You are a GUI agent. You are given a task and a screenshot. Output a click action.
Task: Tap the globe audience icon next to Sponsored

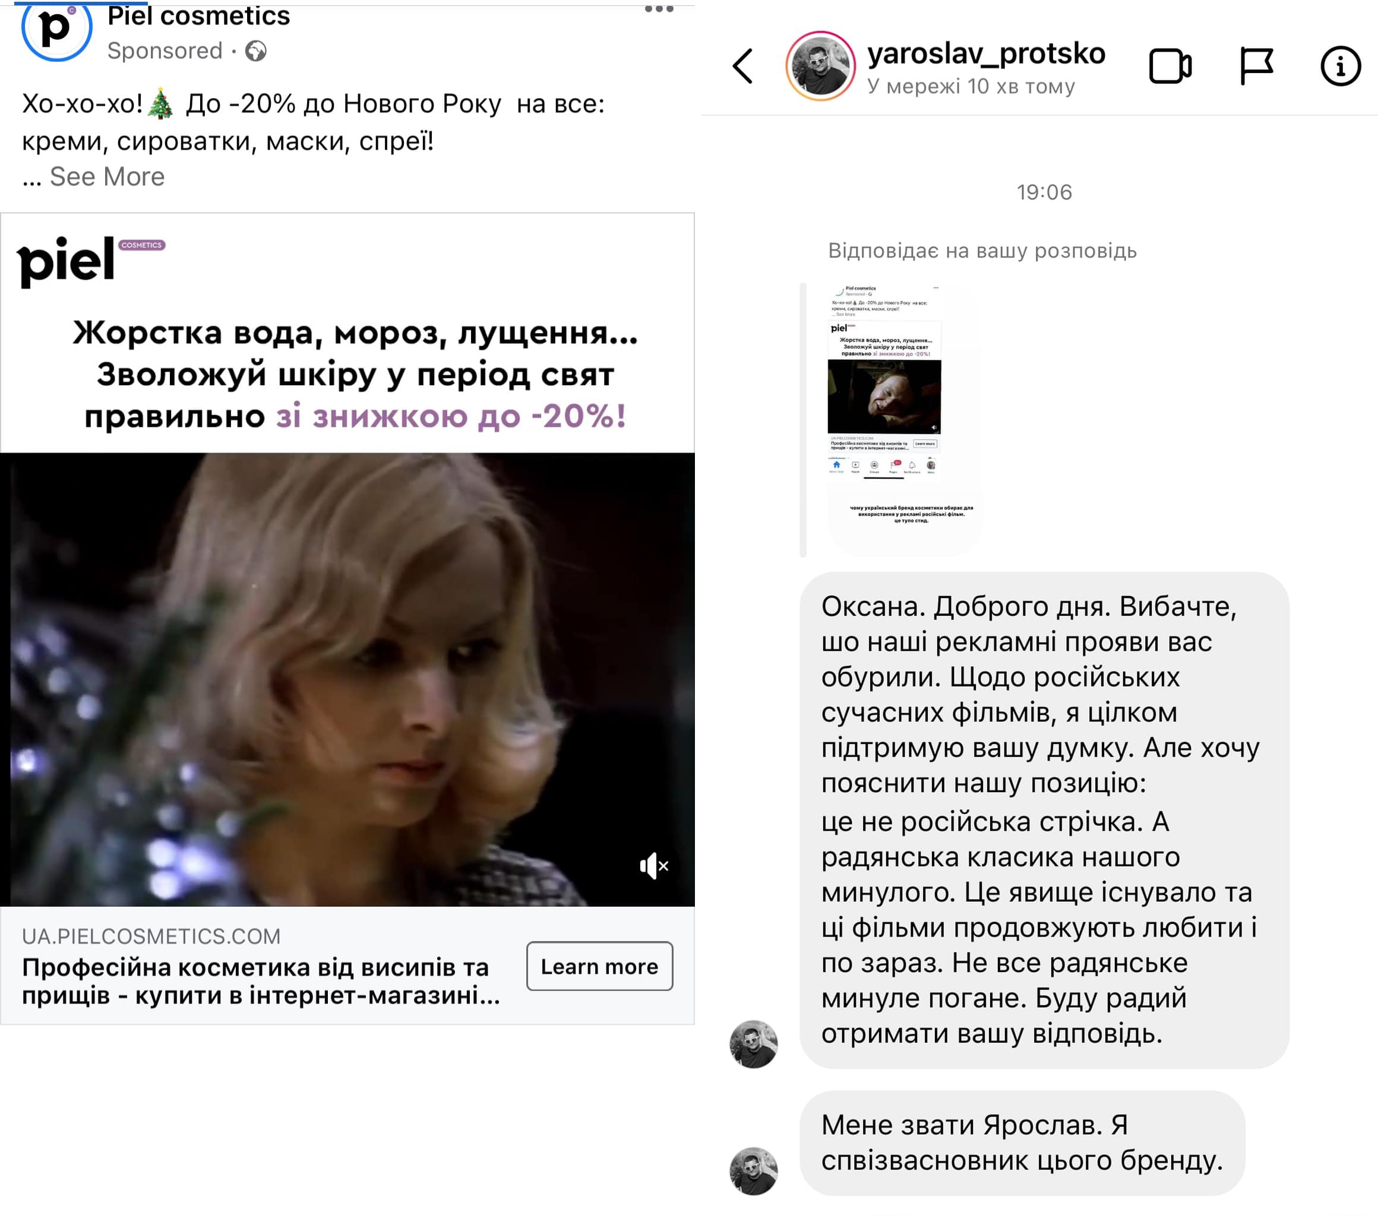click(x=255, y=51)
